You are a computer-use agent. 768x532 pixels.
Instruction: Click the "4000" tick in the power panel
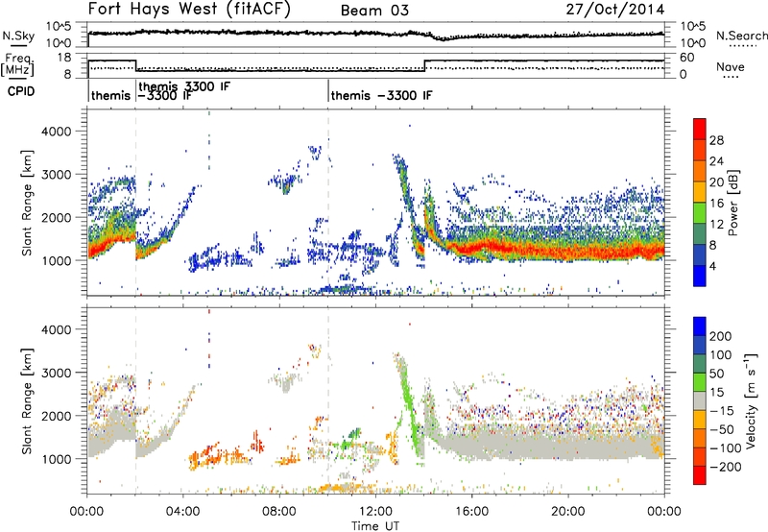[56, 132]
